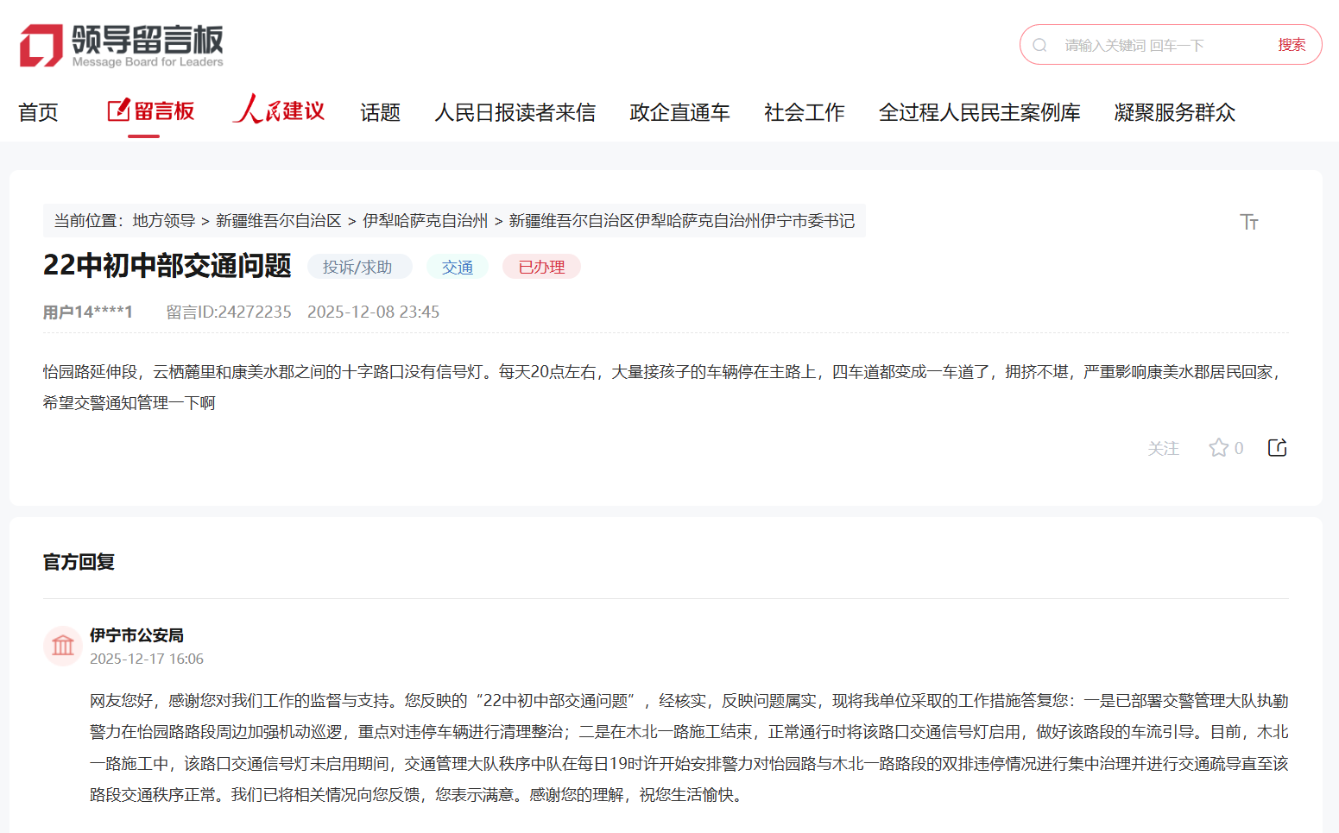Open 政企直通车 navigation item
Viewport: 1339px width, 833px height.
(679, 112)
